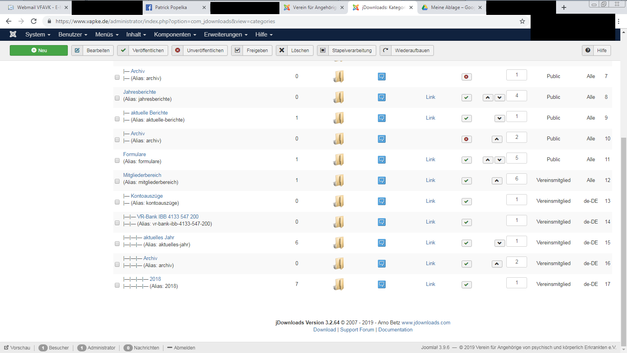The width and height of the screenshot is (627, 353).
Task: Click the Wiederaufbauen toolbar button
Action: coord(407,50)
